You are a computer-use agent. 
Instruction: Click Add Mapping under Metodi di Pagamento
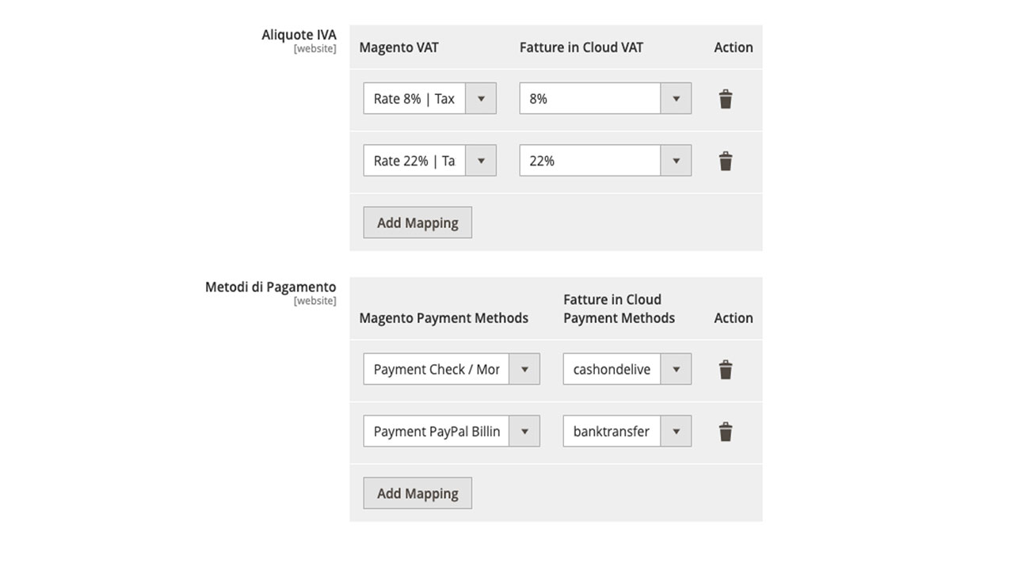417,493
